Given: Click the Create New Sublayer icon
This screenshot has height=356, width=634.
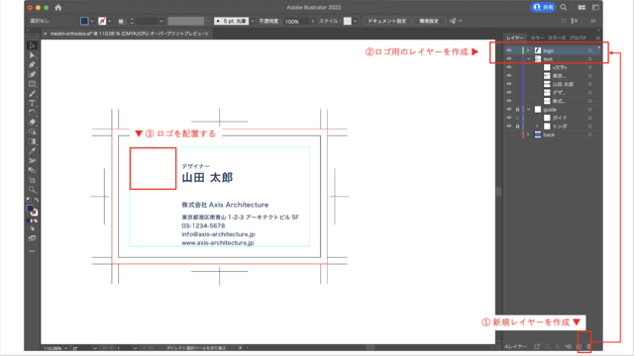Looking at the screenshot, I should tap(568, 347).
